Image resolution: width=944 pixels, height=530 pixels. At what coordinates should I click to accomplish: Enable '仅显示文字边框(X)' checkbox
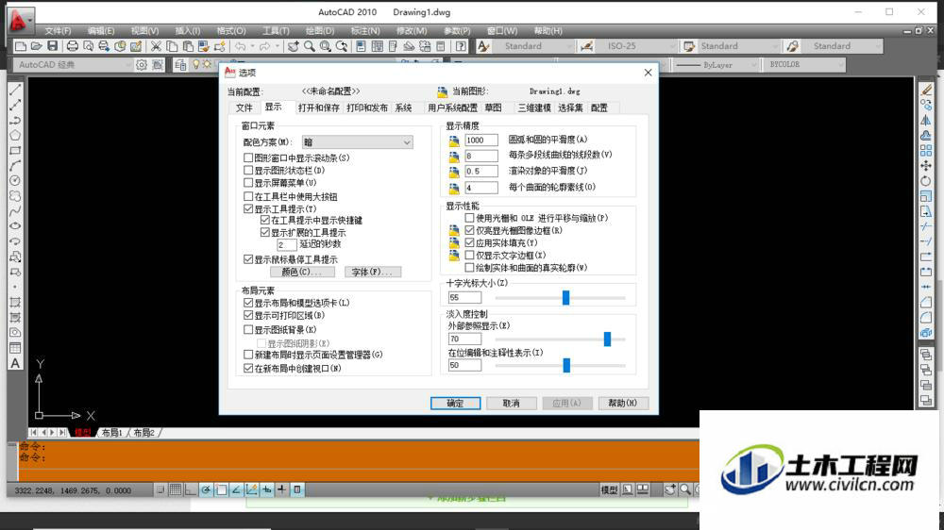tap(469, 255)
